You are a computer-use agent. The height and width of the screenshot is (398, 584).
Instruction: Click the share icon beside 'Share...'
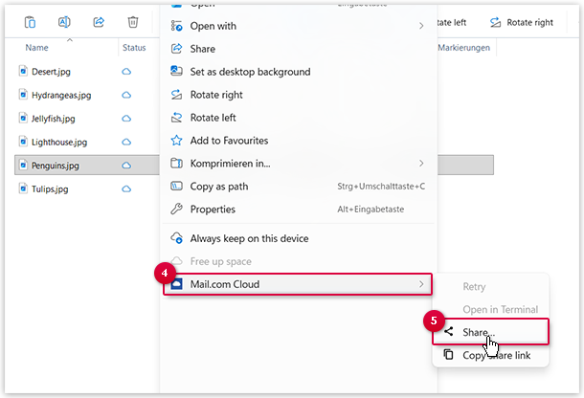pos(449,331)
